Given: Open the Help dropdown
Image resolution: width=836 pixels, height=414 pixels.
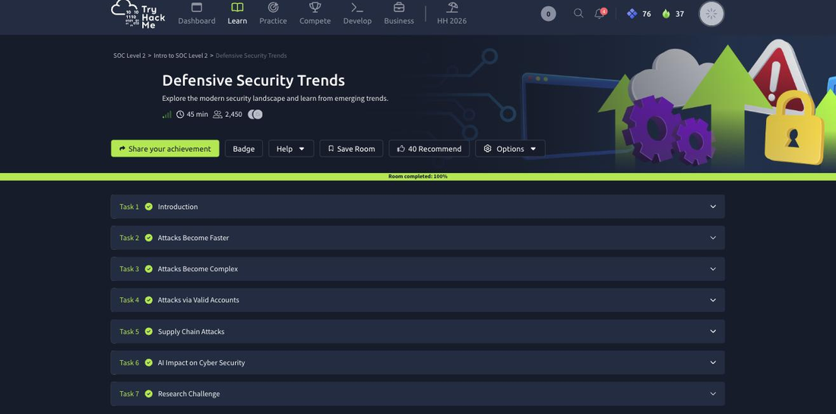Looking at the screenshot, I should (291, 149).
